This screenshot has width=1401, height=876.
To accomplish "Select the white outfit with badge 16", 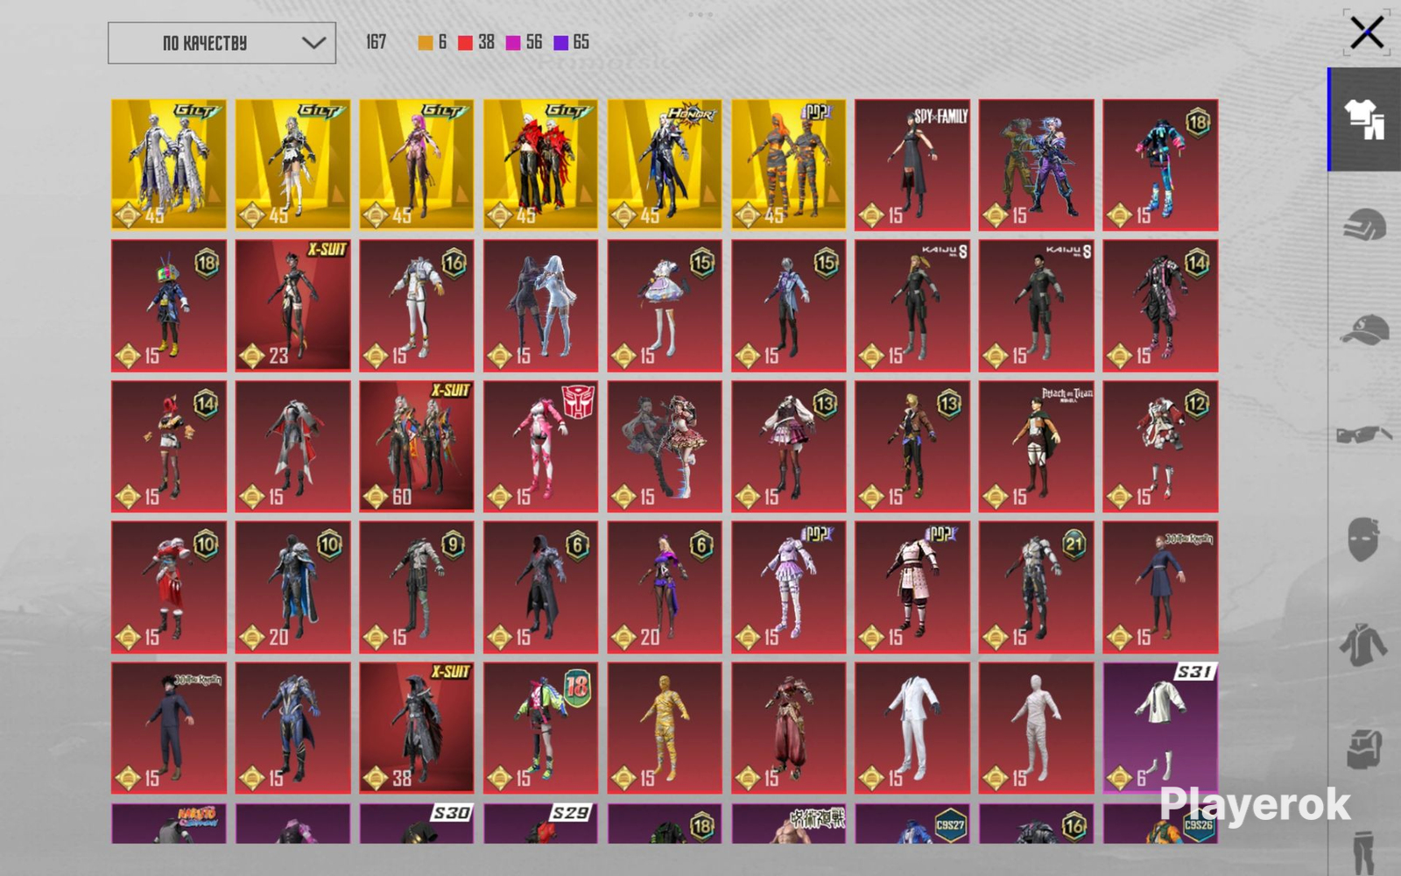I will tap(417, 306).
